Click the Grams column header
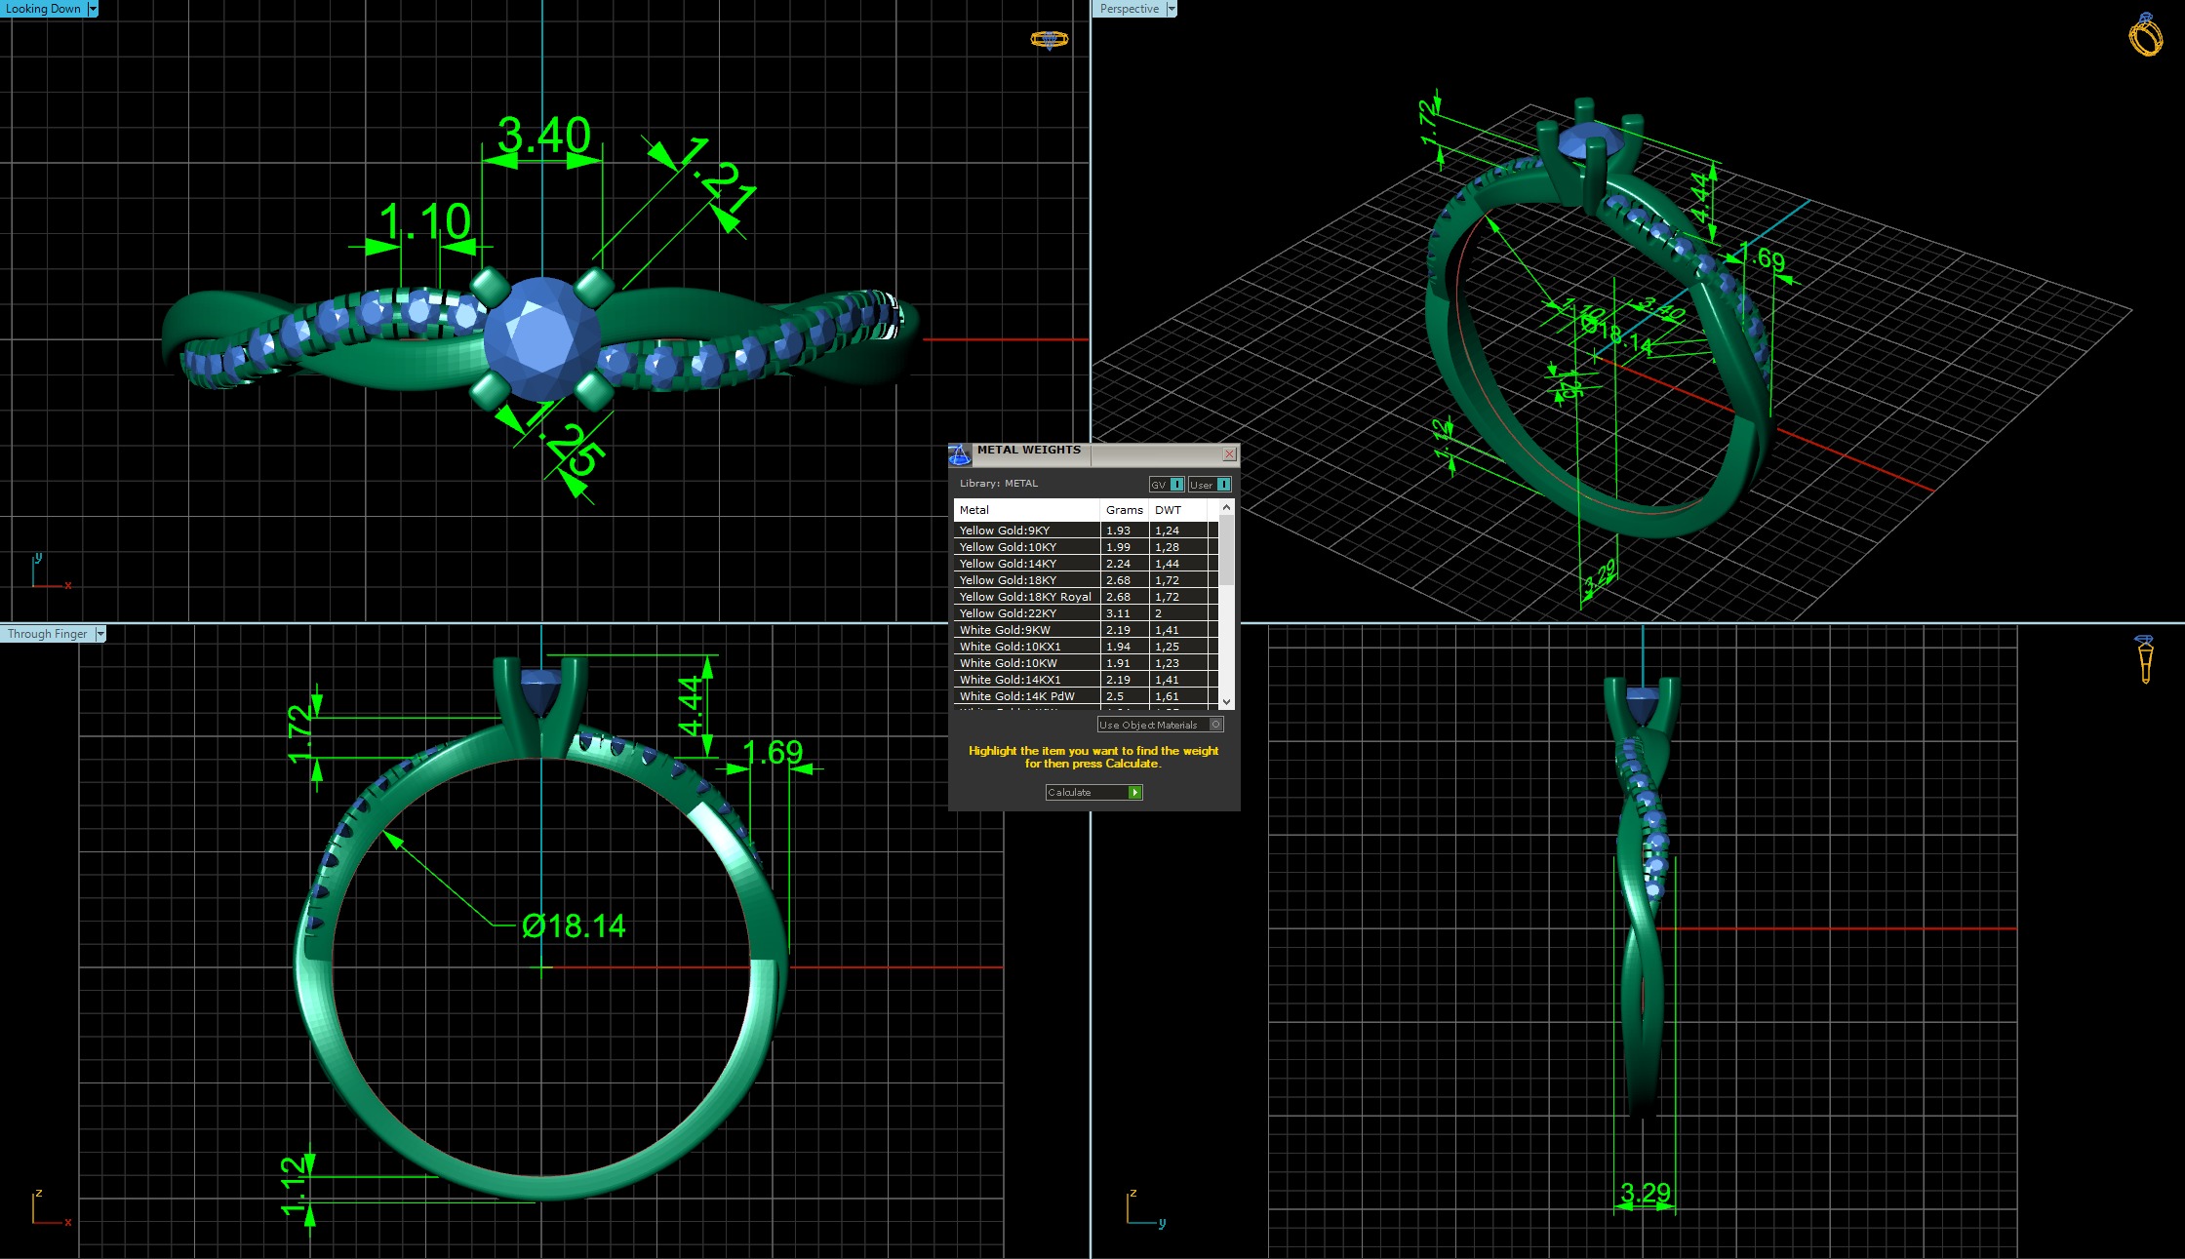 tap(1124, 510)
